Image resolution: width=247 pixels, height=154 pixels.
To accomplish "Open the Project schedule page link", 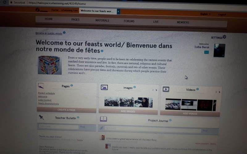I will pos(46,93).
